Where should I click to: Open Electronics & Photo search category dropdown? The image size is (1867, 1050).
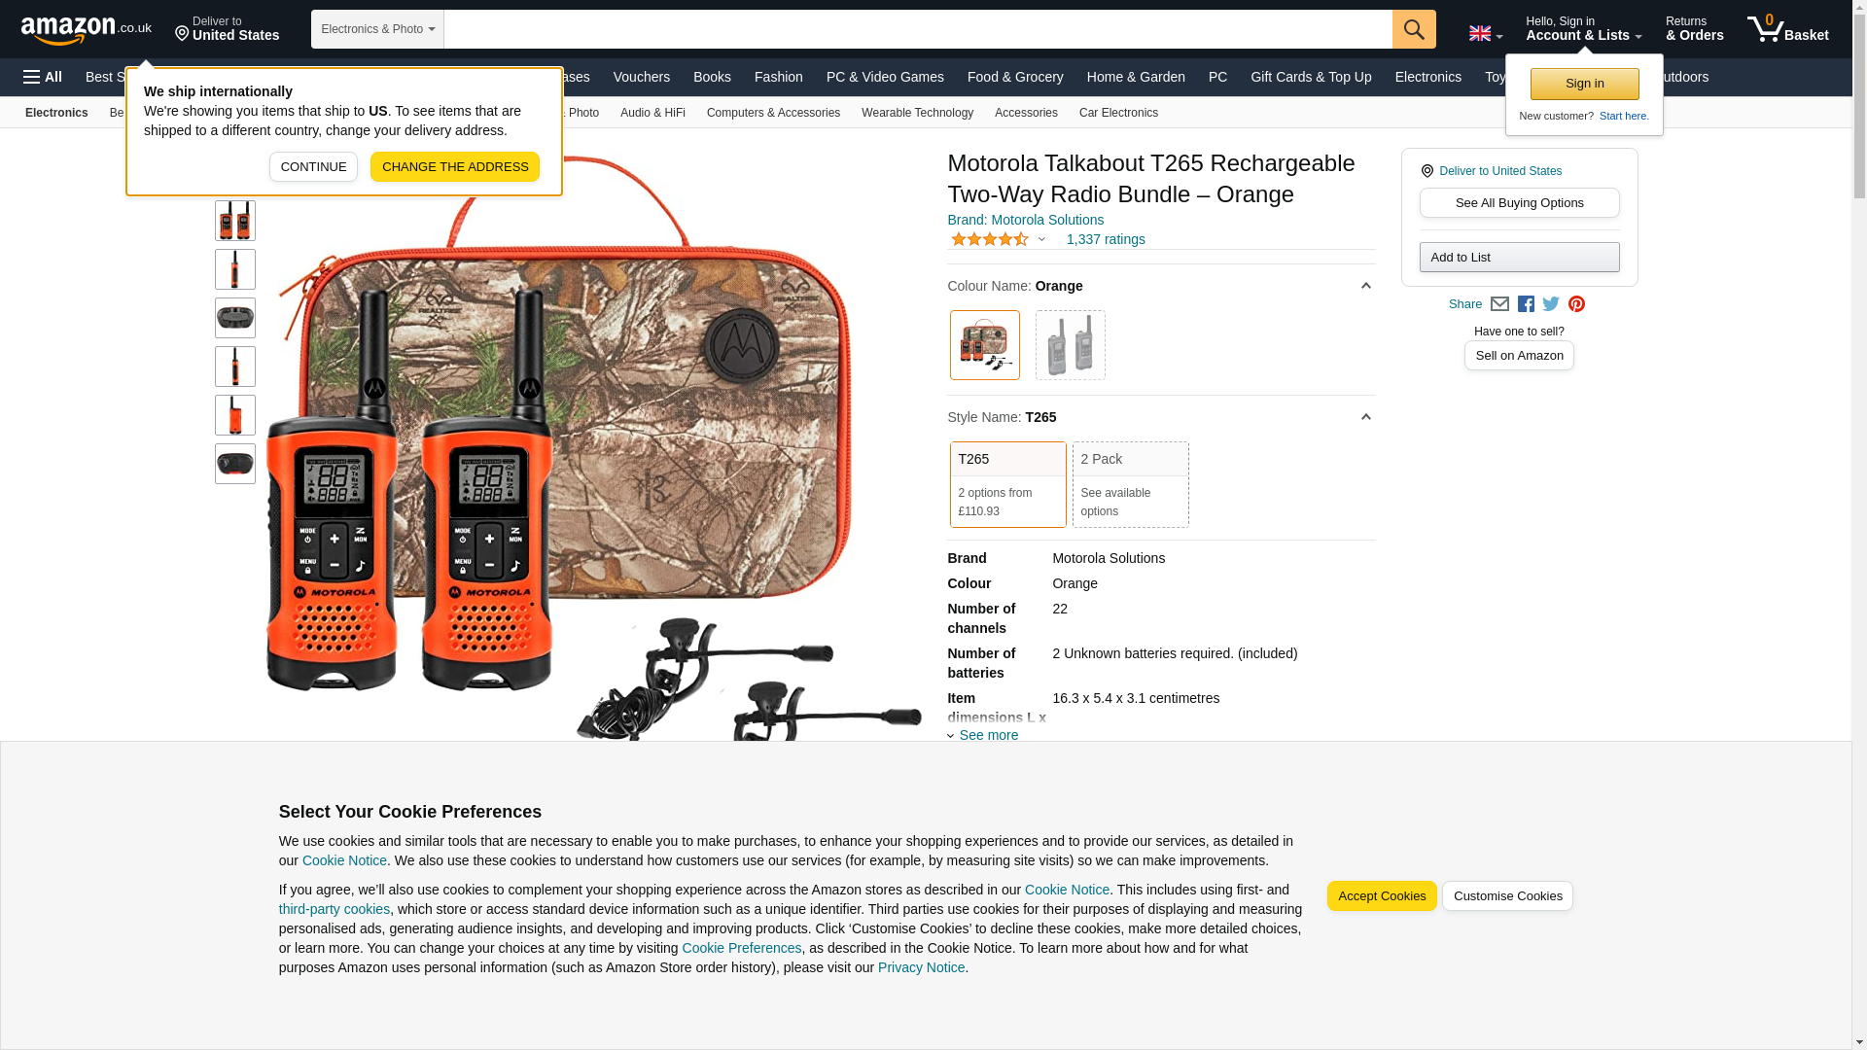[377, 29]
